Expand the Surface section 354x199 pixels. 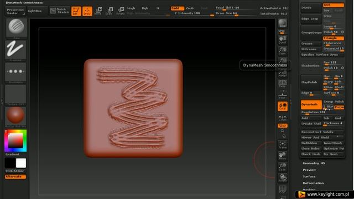[x=309, y=176]
